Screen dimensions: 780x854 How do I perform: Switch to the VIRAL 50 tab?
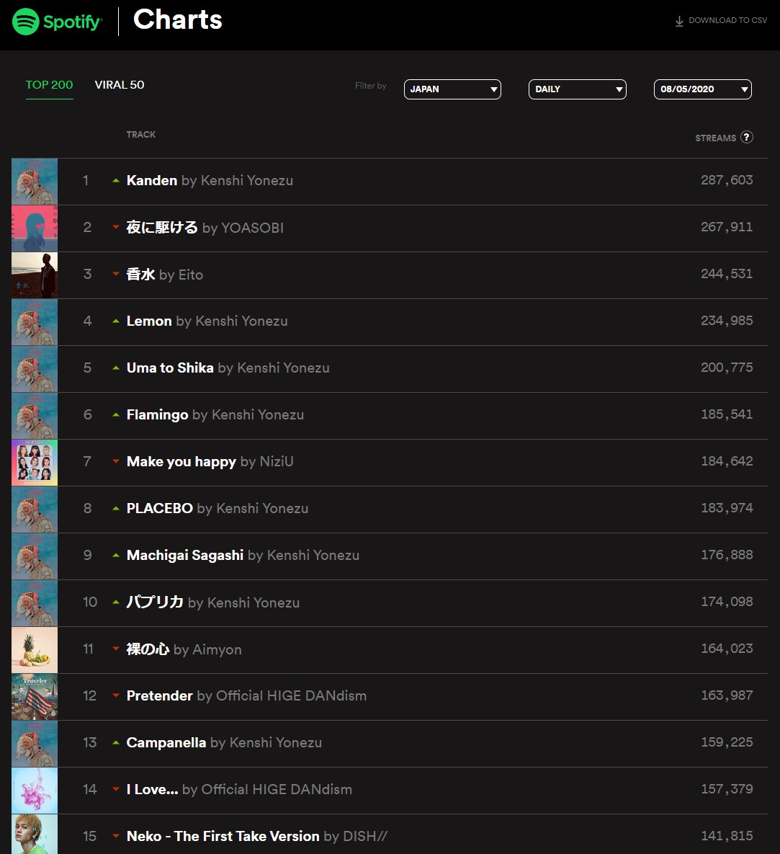[120, 85]
